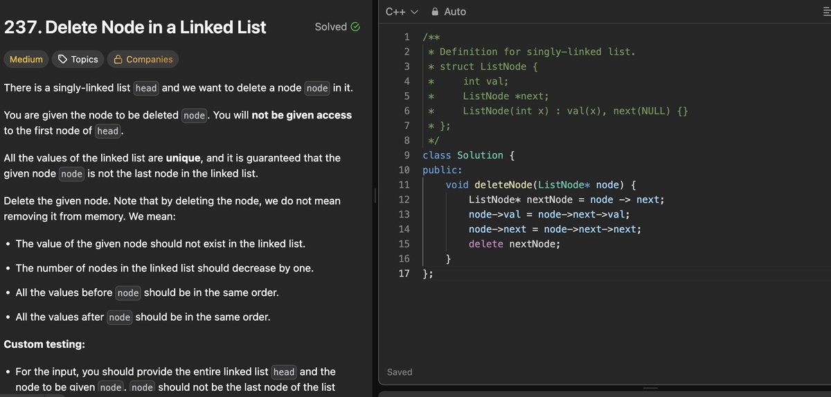This screenshot has width=831, height=397.
Task: Click line number 15 in the gutter
Action: [404, 244]
